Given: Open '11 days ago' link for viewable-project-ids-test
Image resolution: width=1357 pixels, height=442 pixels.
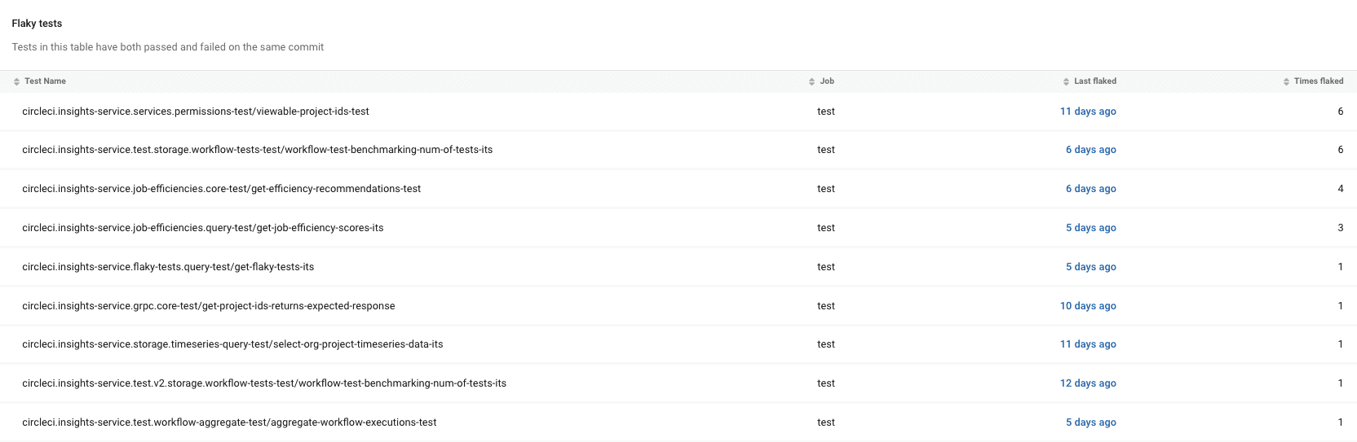Looking at the screenshot, I should [x=1088, y=112].
